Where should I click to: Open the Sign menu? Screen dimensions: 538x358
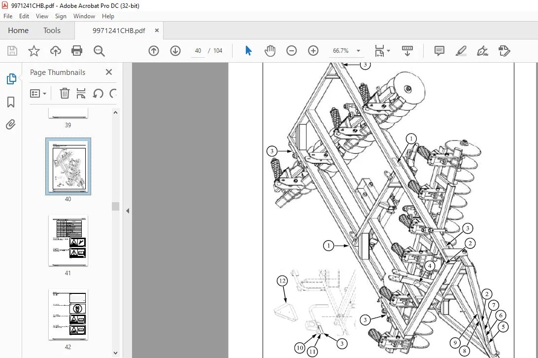[61, 16]
